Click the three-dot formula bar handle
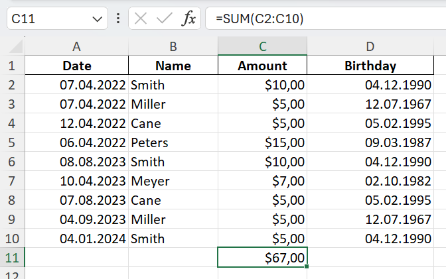 point(118,19)
